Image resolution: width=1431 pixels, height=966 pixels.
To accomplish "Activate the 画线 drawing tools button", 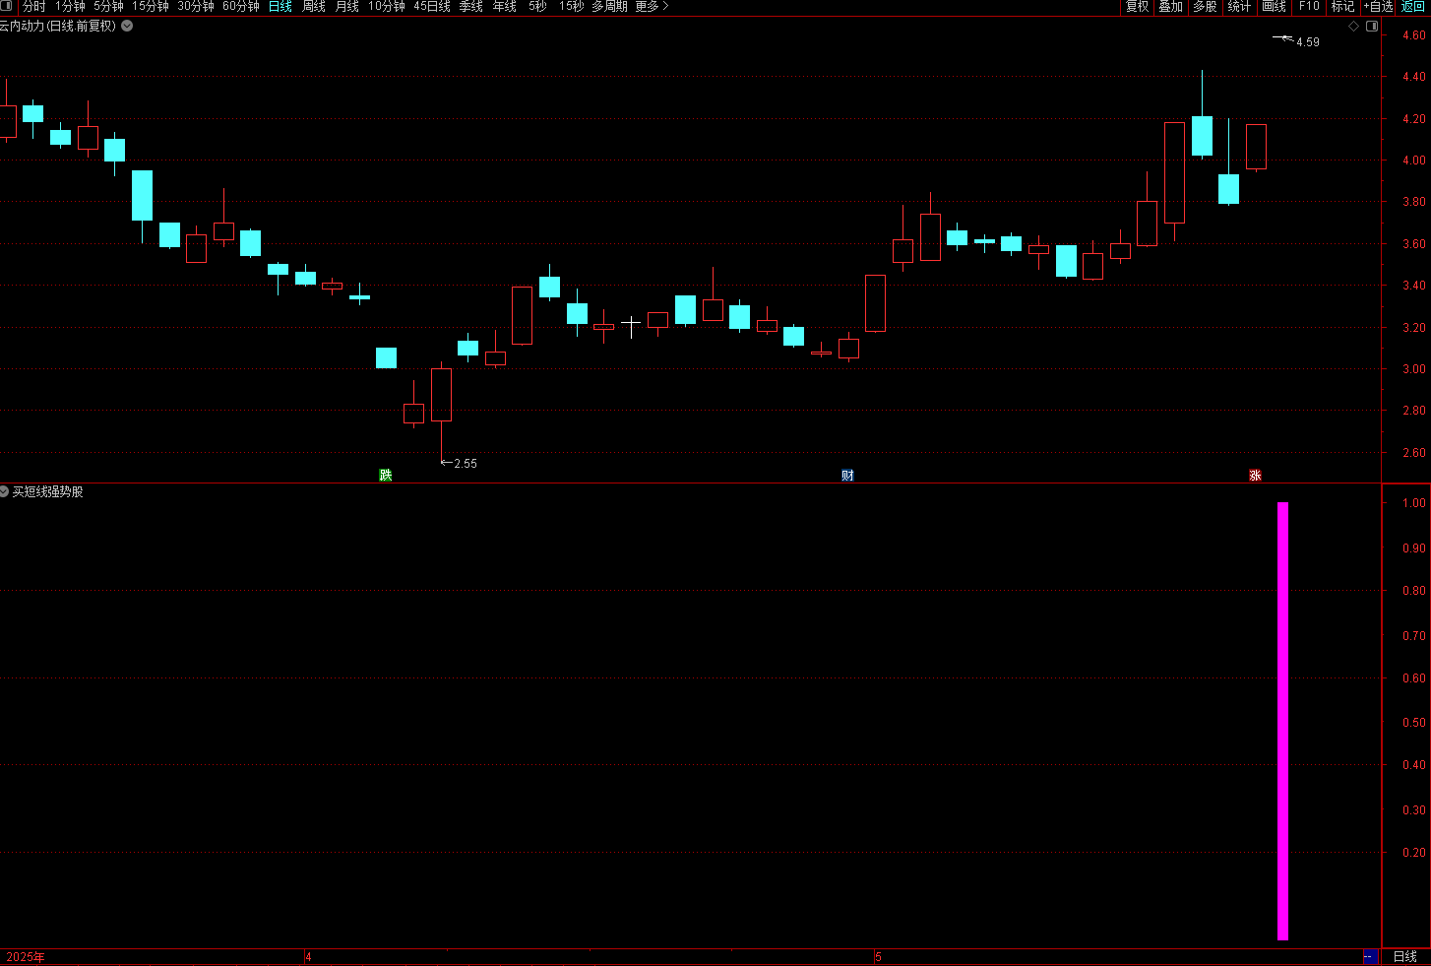I will pos(1275,6).
